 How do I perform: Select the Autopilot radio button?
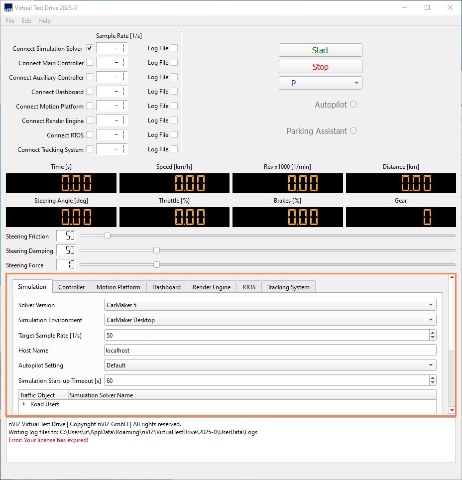click(x=353, y=105)
